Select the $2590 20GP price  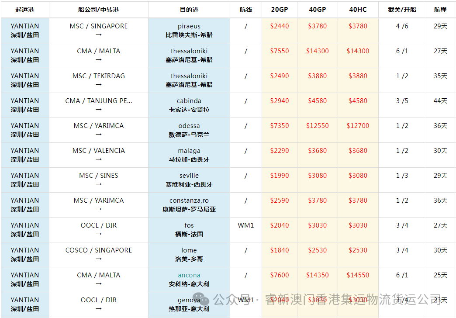280,200
